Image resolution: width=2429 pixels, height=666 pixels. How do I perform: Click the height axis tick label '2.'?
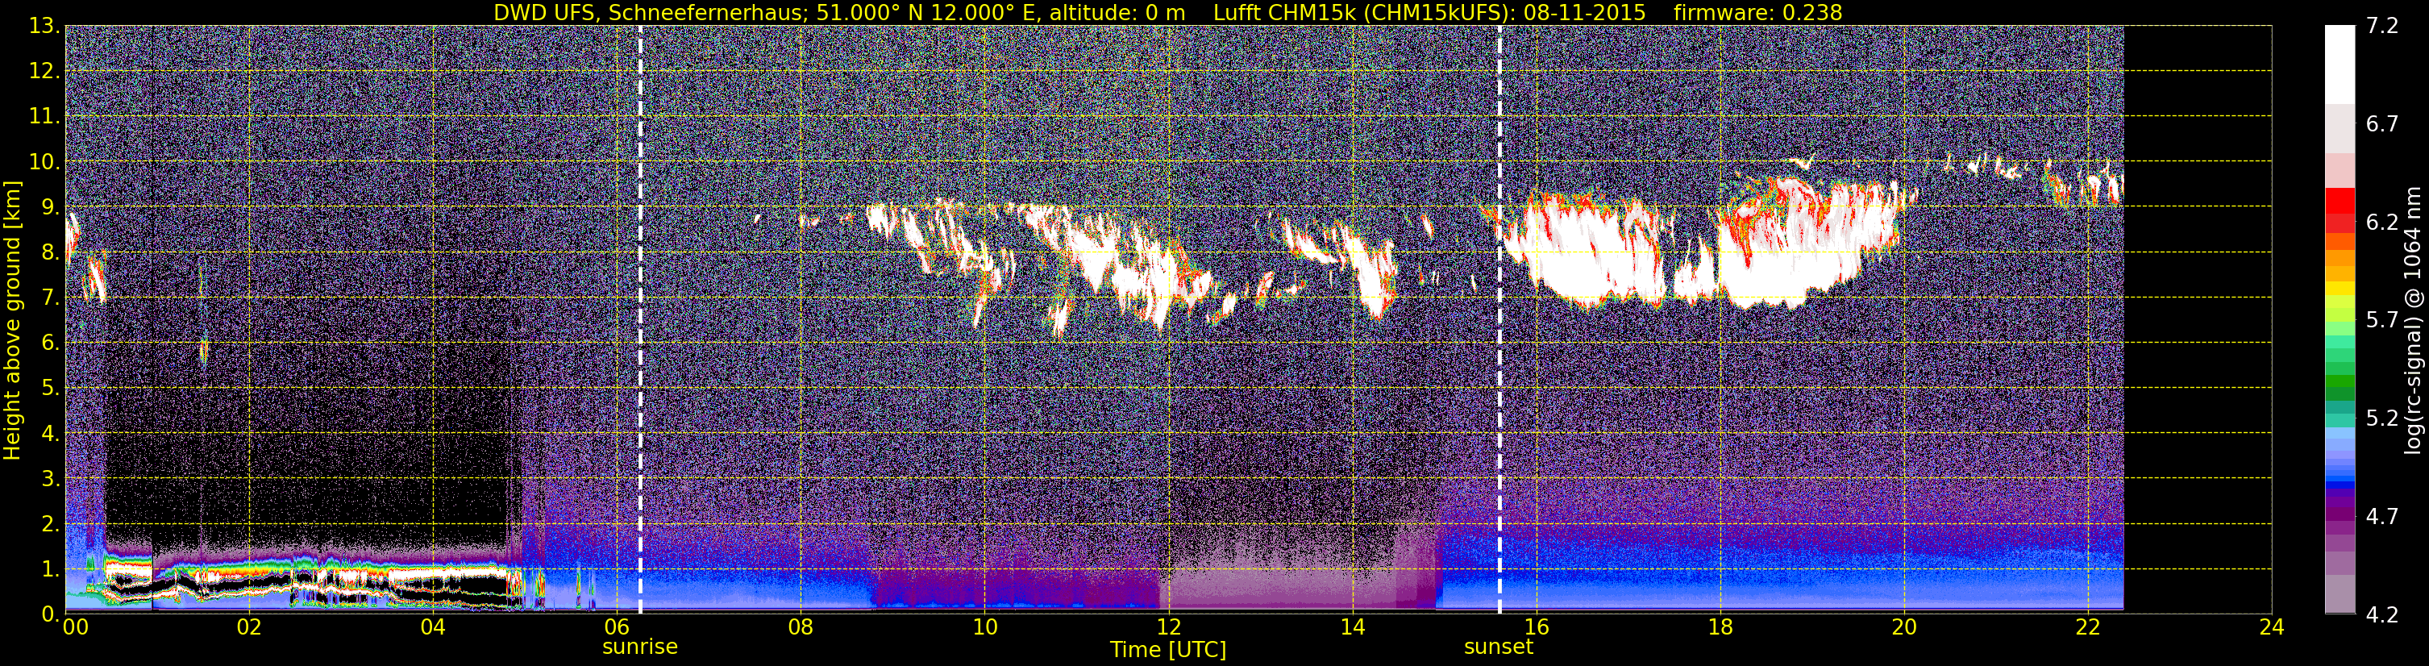[50, 523]
